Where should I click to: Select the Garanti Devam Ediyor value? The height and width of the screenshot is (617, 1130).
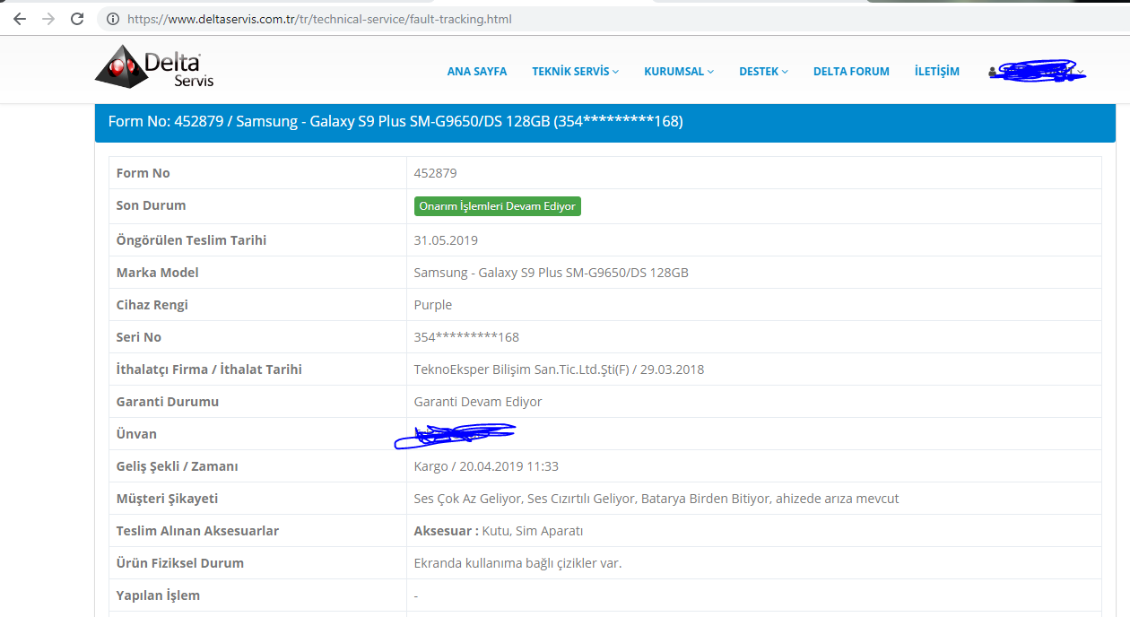[478, 402]
